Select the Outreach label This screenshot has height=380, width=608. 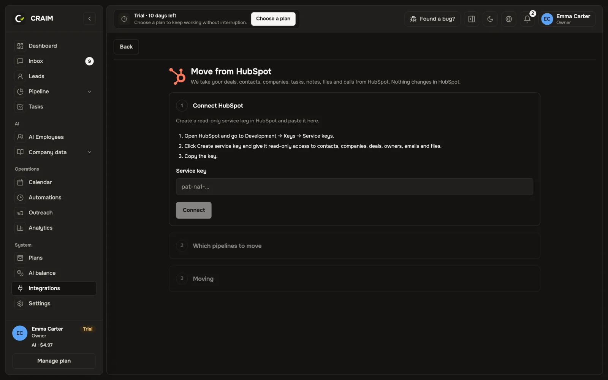point(41,212)
